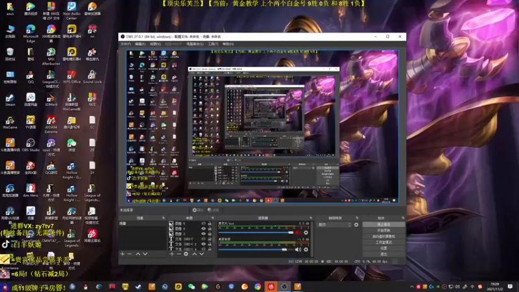Move the scene up with the arrow

(x=138, y=254)
